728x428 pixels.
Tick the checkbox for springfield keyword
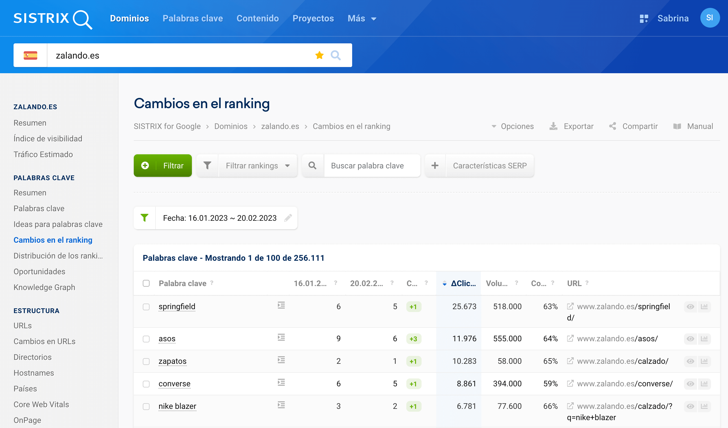click(x=146, y=307)
